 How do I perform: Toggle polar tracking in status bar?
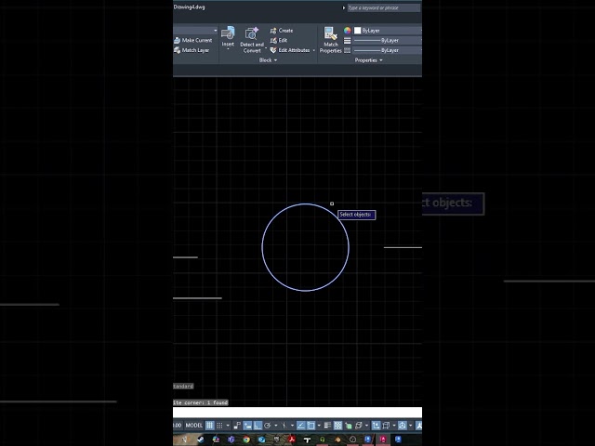click(268, 426)
